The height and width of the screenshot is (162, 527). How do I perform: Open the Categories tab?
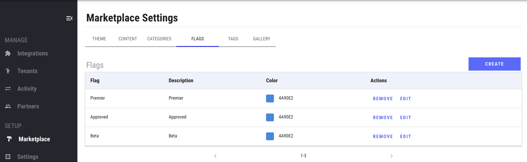159,39
